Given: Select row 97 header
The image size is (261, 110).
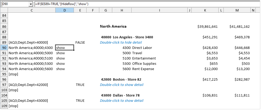Looking at the screenshot, I should 4,85.
